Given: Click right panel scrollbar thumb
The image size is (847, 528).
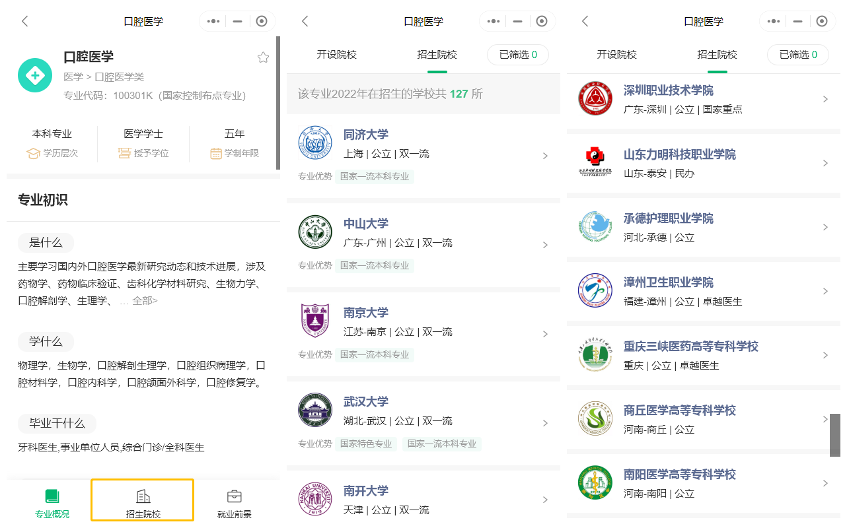Looking at the screenshot, I should click(x=835, y=435).
